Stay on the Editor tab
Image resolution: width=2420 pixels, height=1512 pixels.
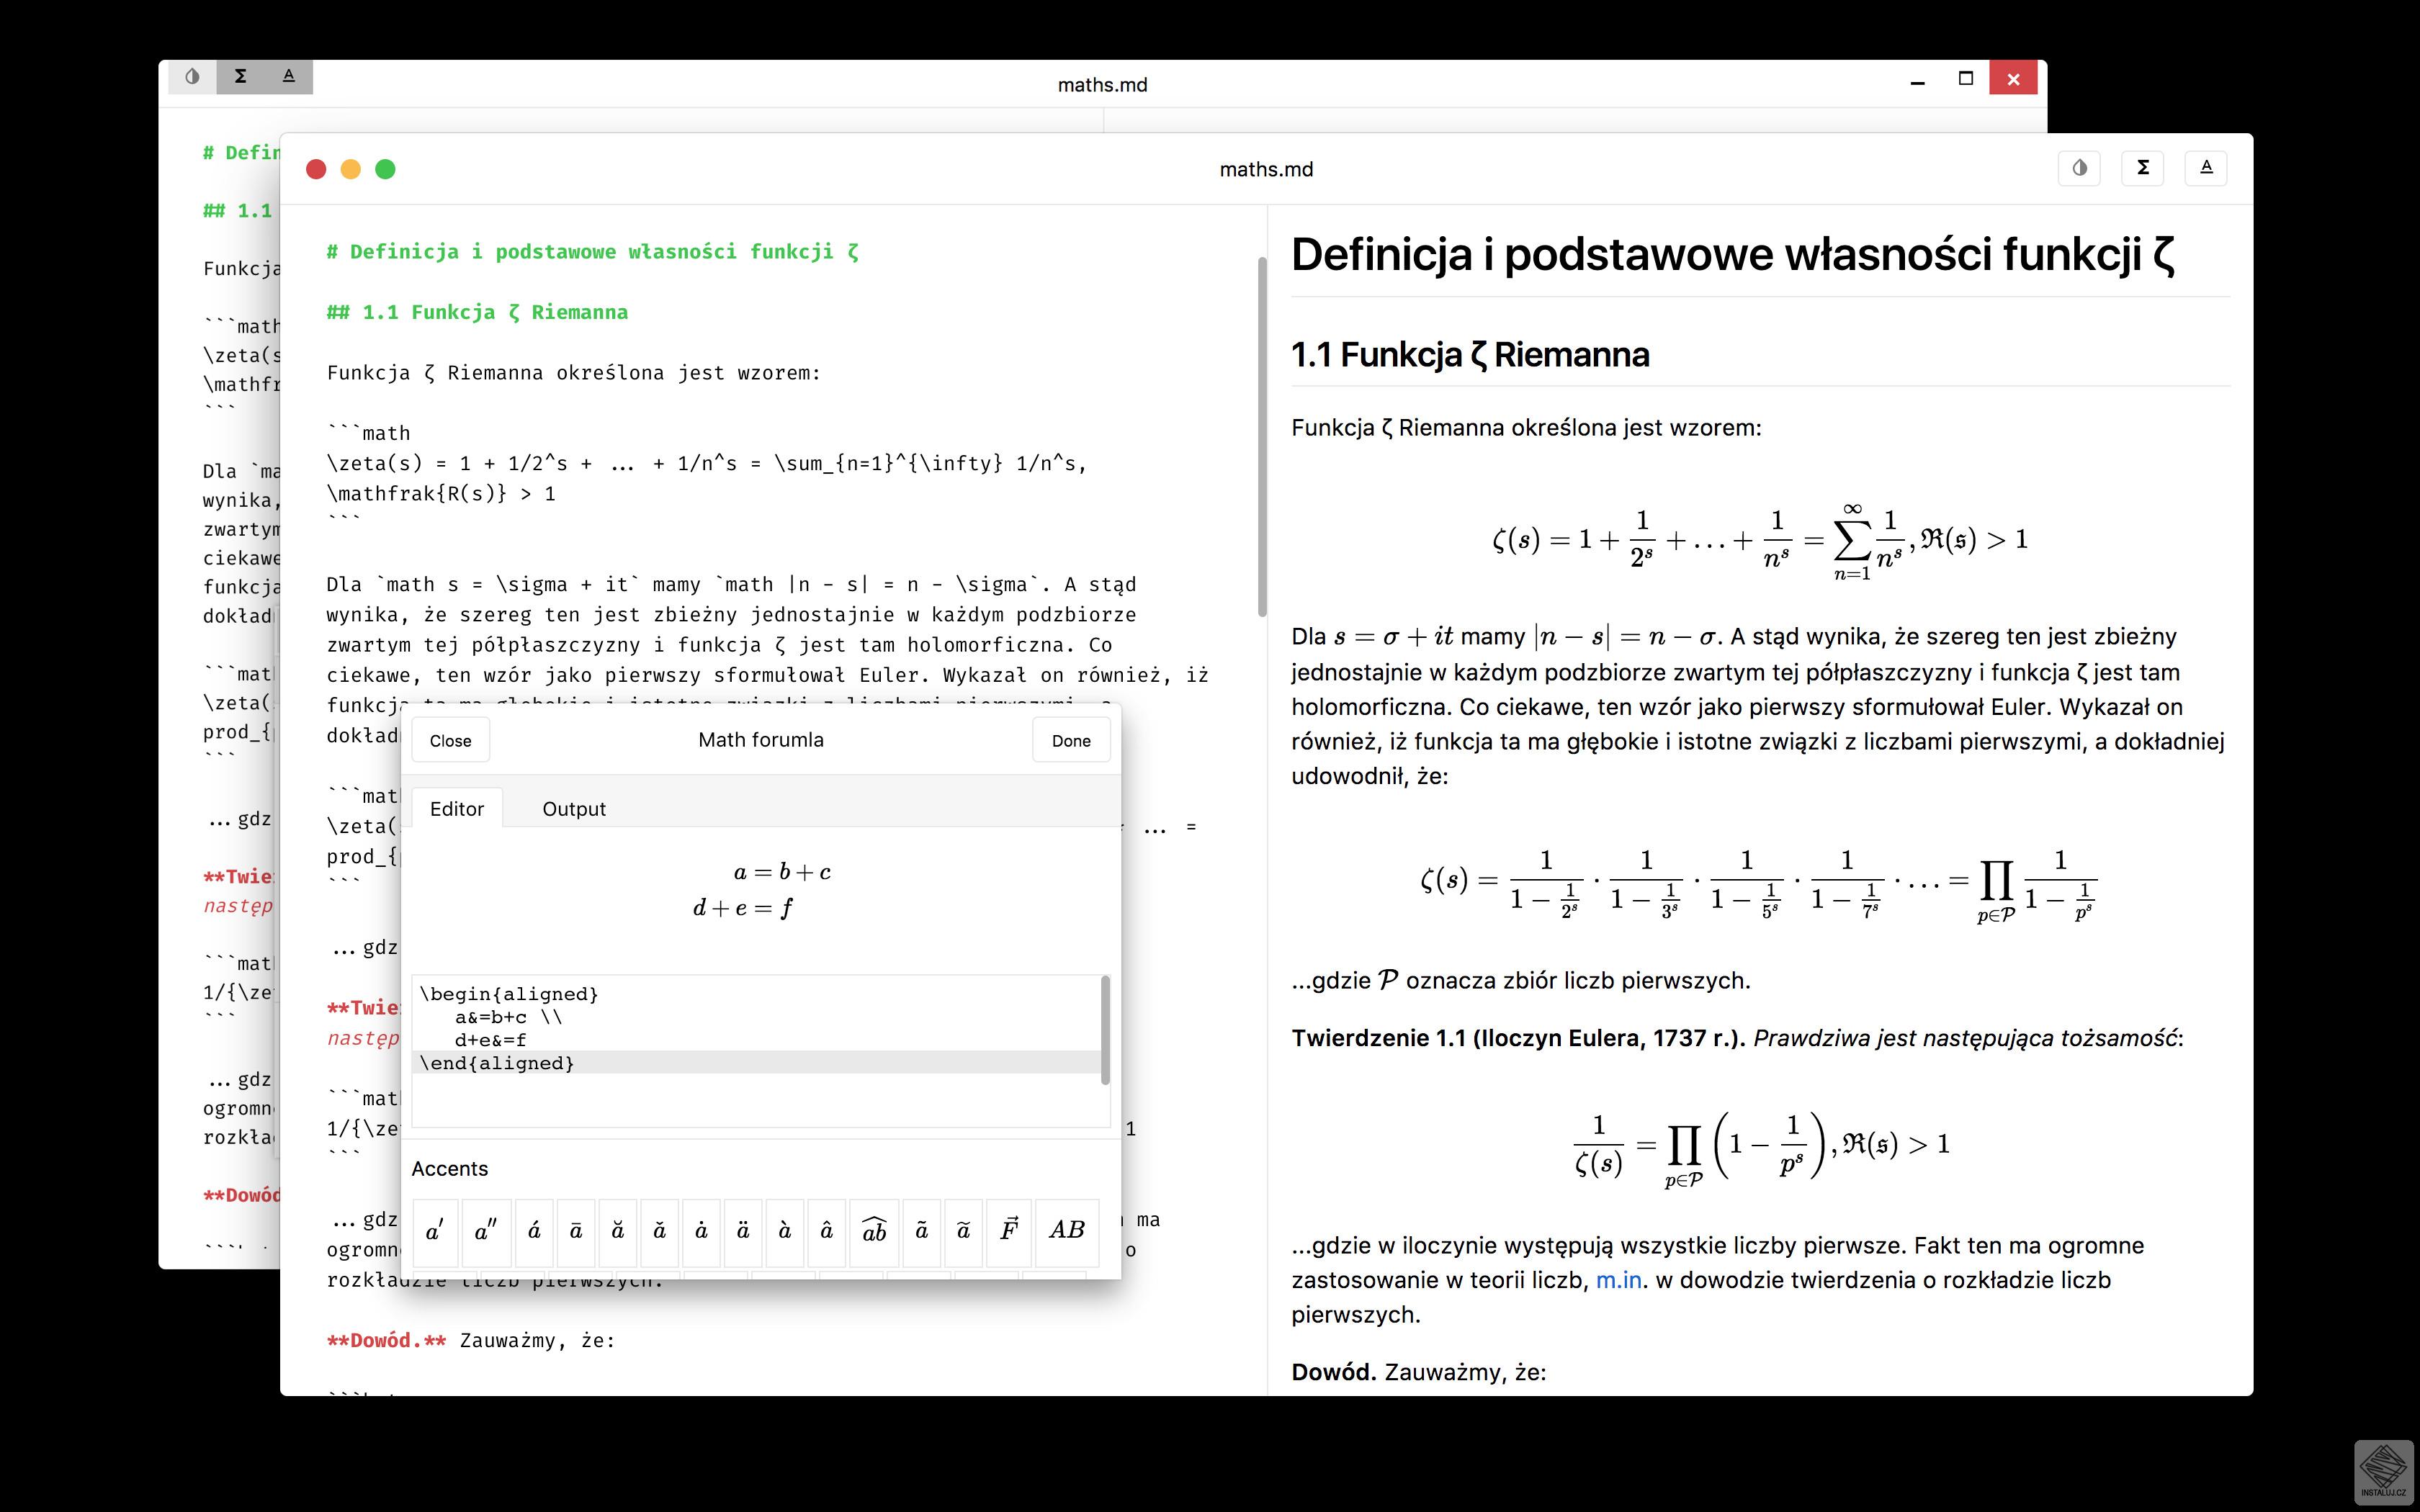(x=457, y=808)
